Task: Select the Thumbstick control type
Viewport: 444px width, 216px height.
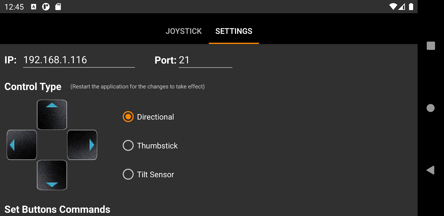Action: [x=128, y=146]
